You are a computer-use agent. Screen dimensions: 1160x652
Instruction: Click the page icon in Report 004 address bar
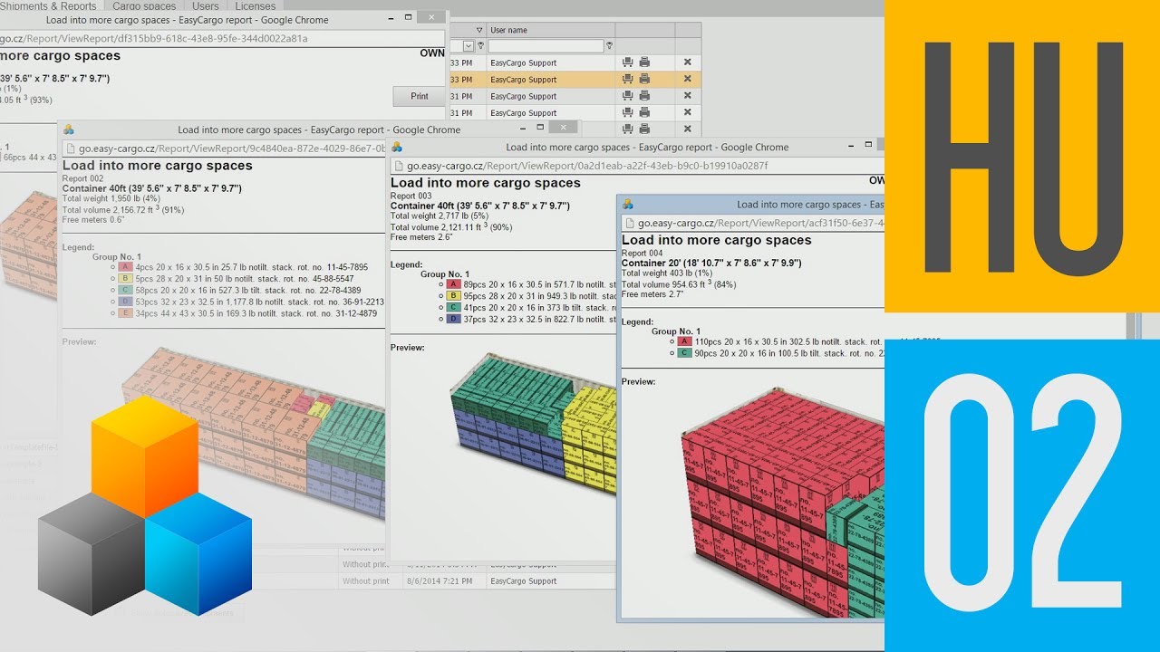pos(628,223)
